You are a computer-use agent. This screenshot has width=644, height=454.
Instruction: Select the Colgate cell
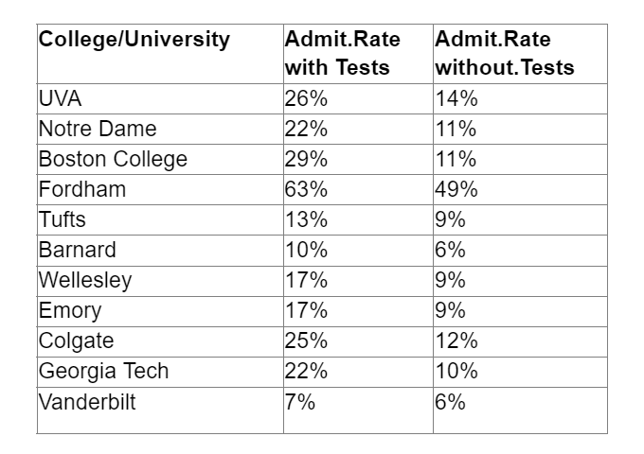[x=78, y=340]
